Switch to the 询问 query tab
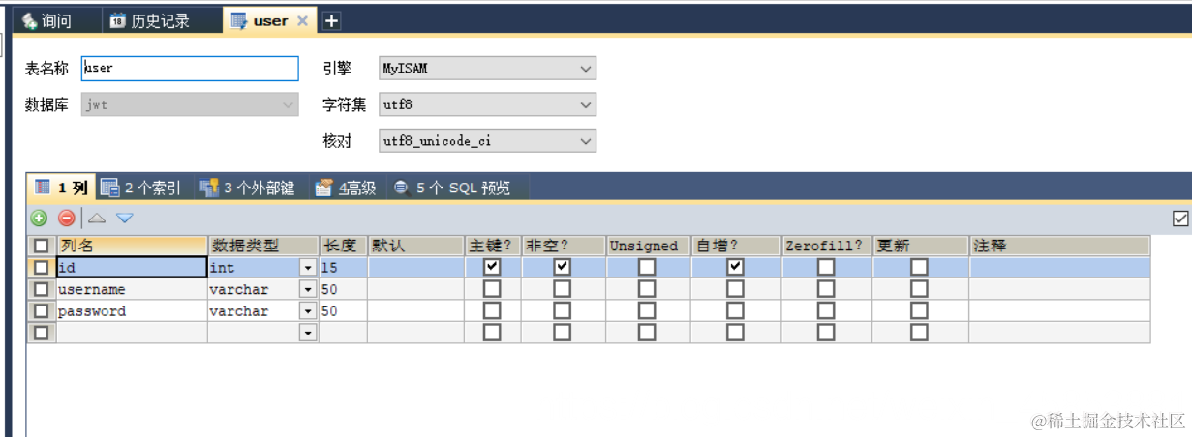This screenshot has width=1192, height=437. coord(46,20)
